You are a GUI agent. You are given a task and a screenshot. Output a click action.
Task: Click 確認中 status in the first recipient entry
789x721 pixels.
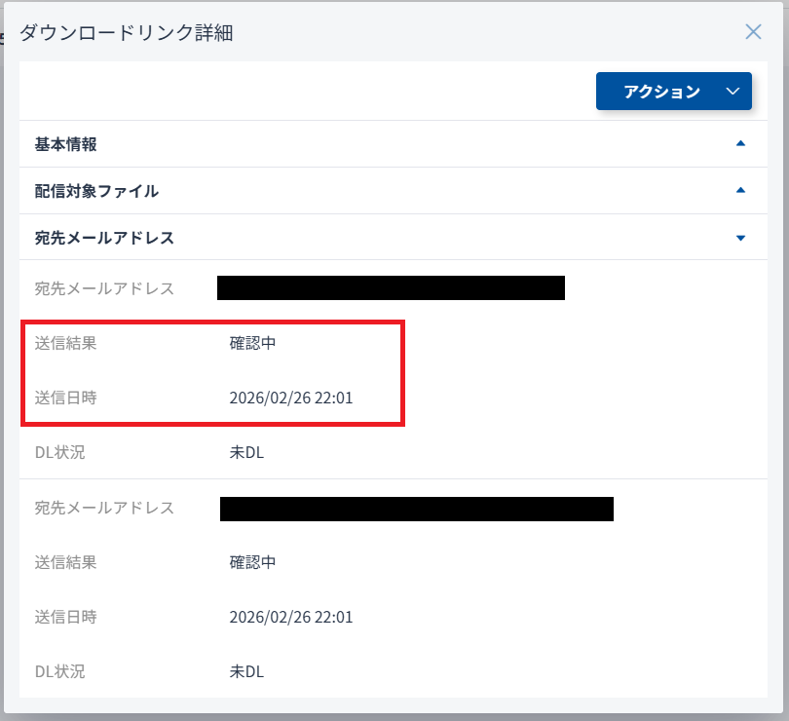coord(253,343)
